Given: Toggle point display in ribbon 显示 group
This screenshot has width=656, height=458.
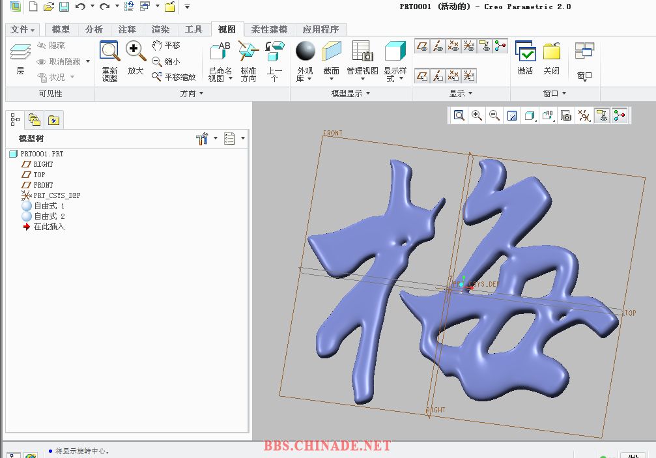Looking at the screenshot, I should [453, 46].
